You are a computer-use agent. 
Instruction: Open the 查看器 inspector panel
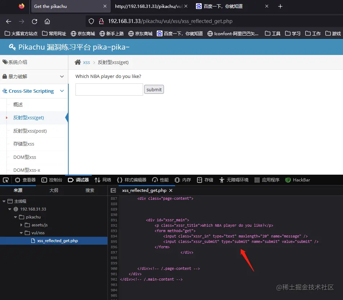(x=25, y=180)
